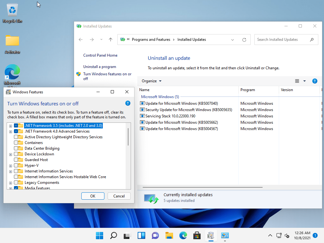Open the Recycle Bin desktop icon
This screenshot has height=243, width=324.
tap(12, 13)
